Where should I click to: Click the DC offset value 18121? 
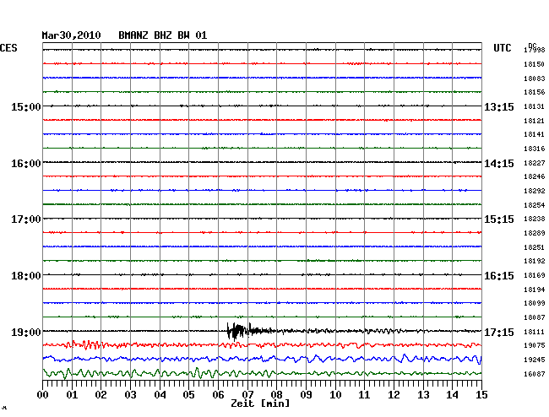coord(535,121)
